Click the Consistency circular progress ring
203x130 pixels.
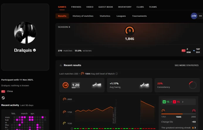[193, 85]
